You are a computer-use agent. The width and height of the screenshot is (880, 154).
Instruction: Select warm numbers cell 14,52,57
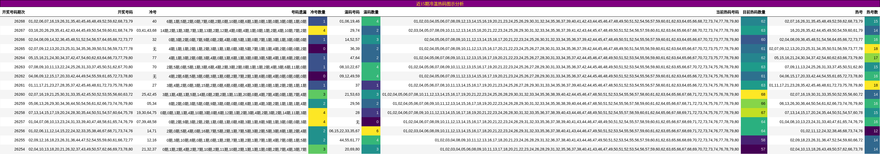click(352, 40)
